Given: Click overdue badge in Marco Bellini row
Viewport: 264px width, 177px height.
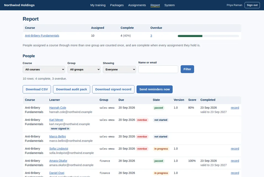Looking at the screenshot, I should 142,137.
